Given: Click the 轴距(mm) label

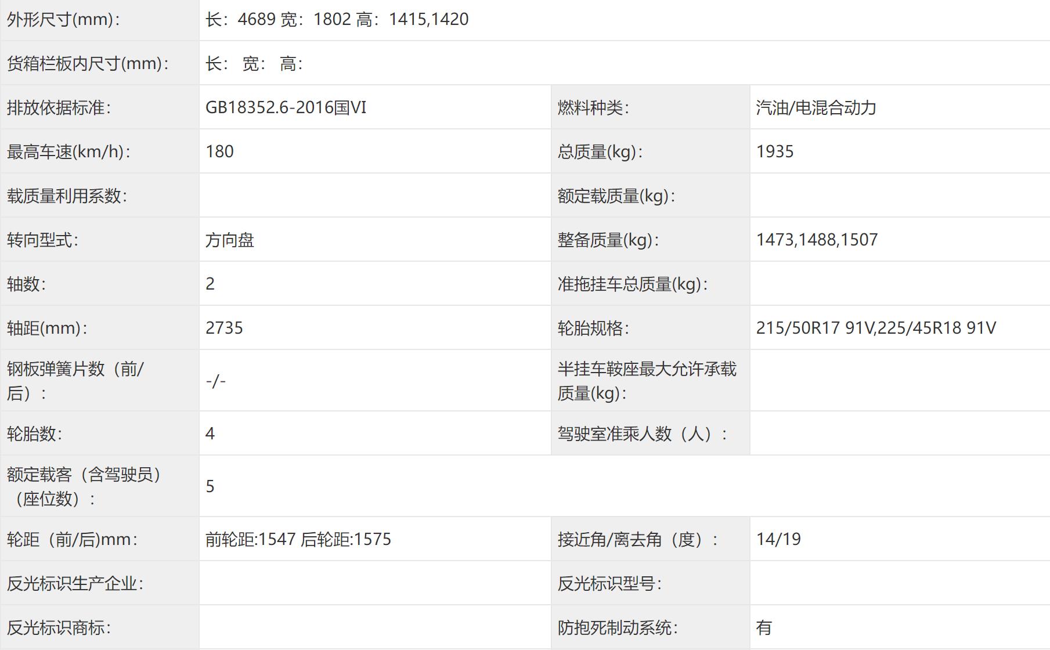Looking at the screenshot, I should pyautogui.click(x=48, y=328).
